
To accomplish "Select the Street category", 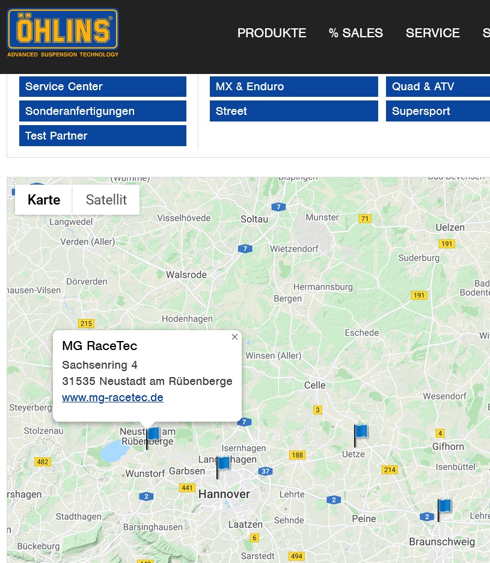I will [293, 111].
